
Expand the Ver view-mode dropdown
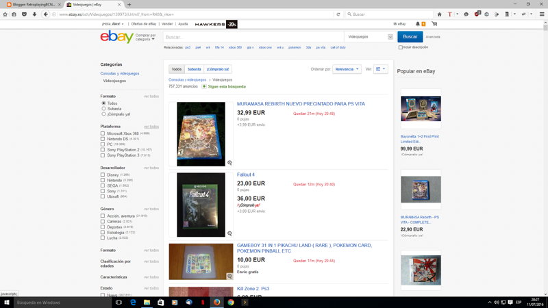tap(382, 69)
